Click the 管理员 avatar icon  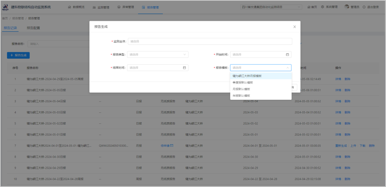pos(346,7)
